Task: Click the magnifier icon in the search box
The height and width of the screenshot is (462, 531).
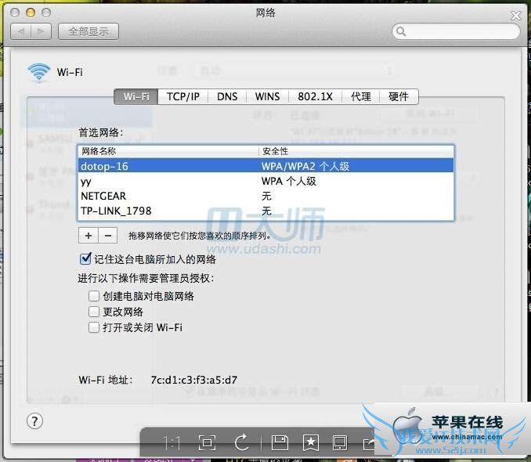Action: (x=401, y=31)
